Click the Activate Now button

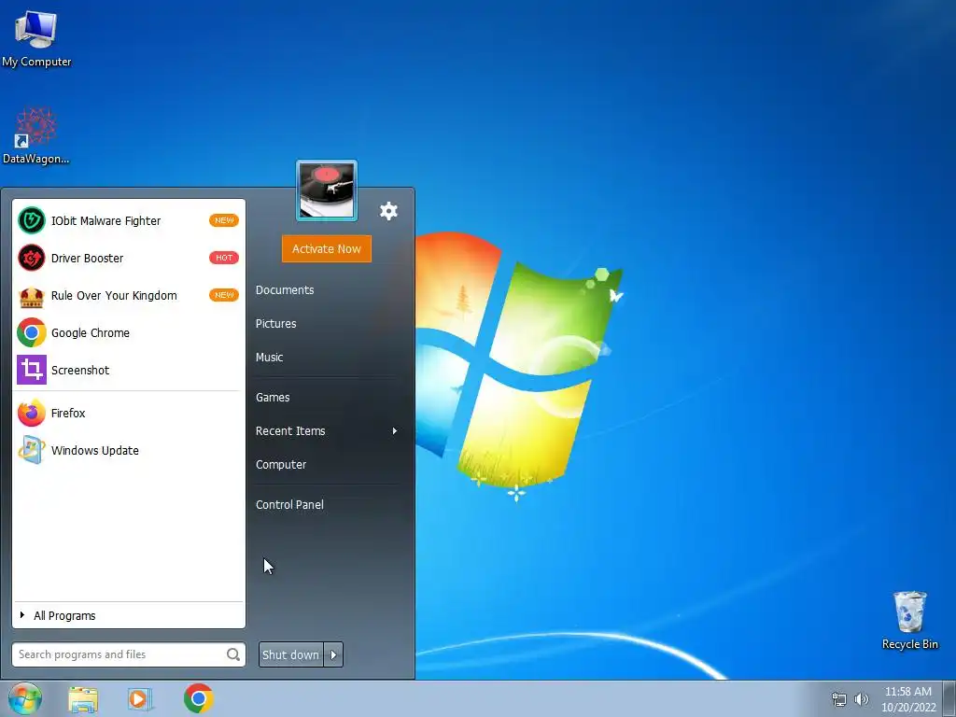[x=326, y=248]
